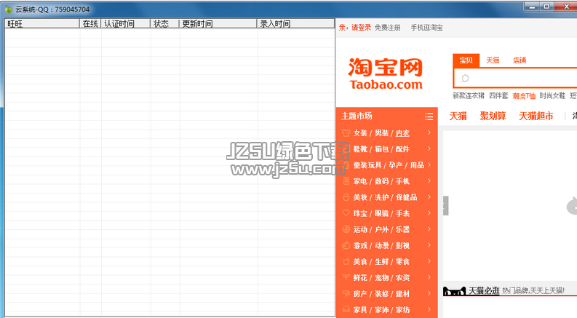Click the 潮流T恤 hot search link
Image resolution: width=577 pixels, height=318 pixels.
pos(524,96)
